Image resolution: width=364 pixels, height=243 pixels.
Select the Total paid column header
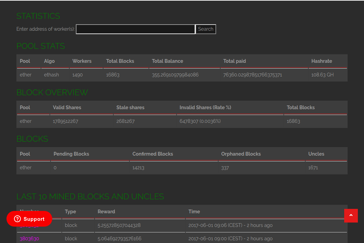[x=235, y=61]
